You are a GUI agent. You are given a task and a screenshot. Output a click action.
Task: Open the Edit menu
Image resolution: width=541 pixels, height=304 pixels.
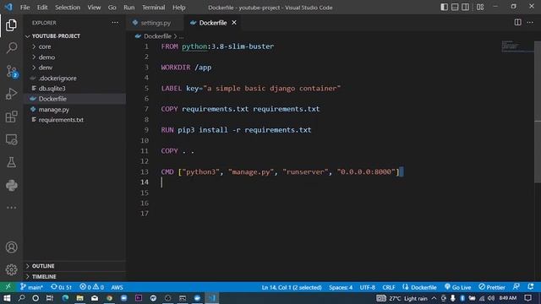click(x=42, y=8)
